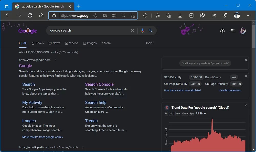The width and height of the screenshot is (256, 152).
Task: Clear the search query with the X
Action: (132, 31)
